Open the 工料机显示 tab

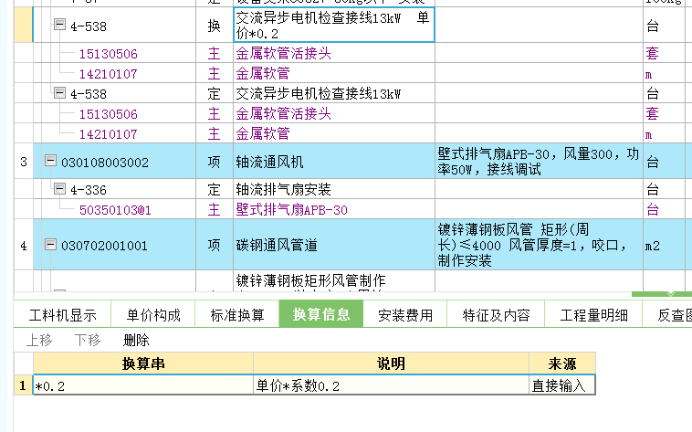(62, 315)
